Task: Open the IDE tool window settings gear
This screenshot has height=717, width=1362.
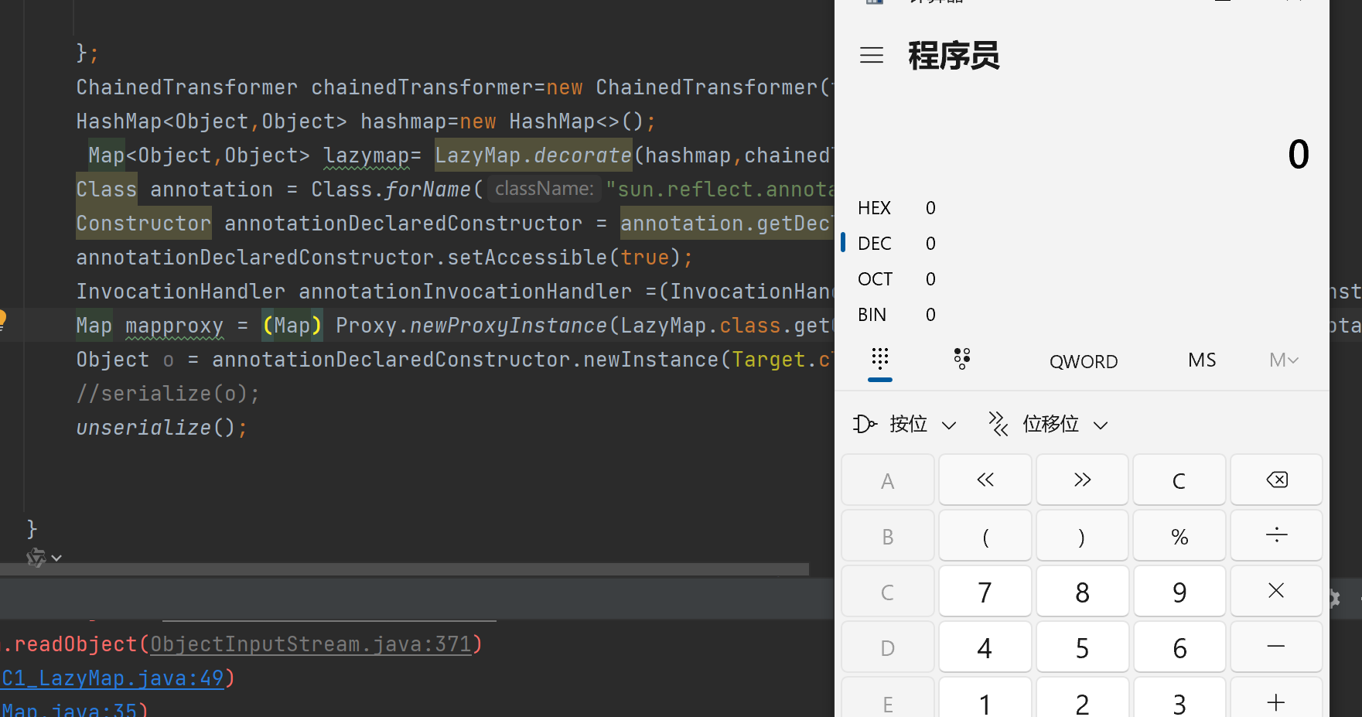Action: click(x=1333, y=598)
